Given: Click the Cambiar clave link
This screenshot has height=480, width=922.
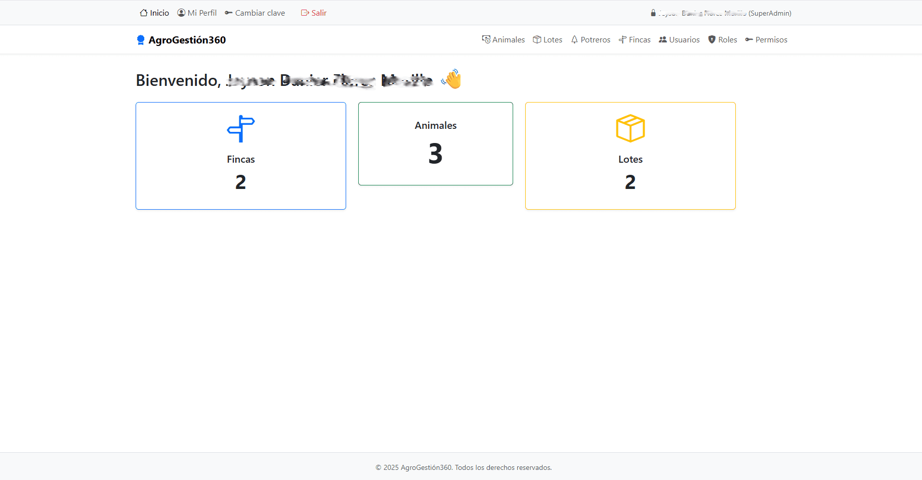Looking at the screenshot, I should point(260,13).
